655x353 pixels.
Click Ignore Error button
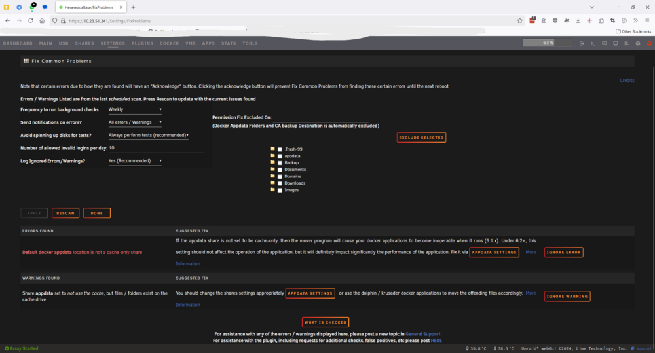click(x=563, y=252)
